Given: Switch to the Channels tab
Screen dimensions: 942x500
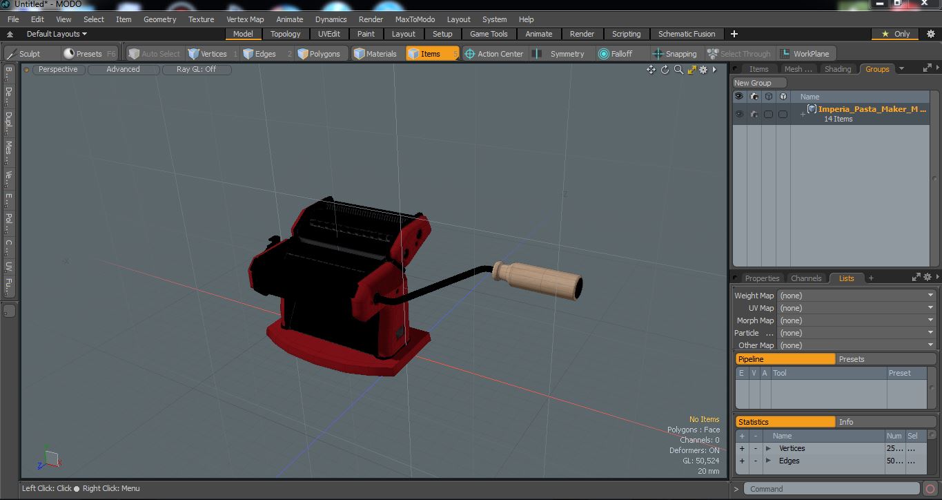Looking at the screenshot, I should pyautogui.click(x=806, y=278).
